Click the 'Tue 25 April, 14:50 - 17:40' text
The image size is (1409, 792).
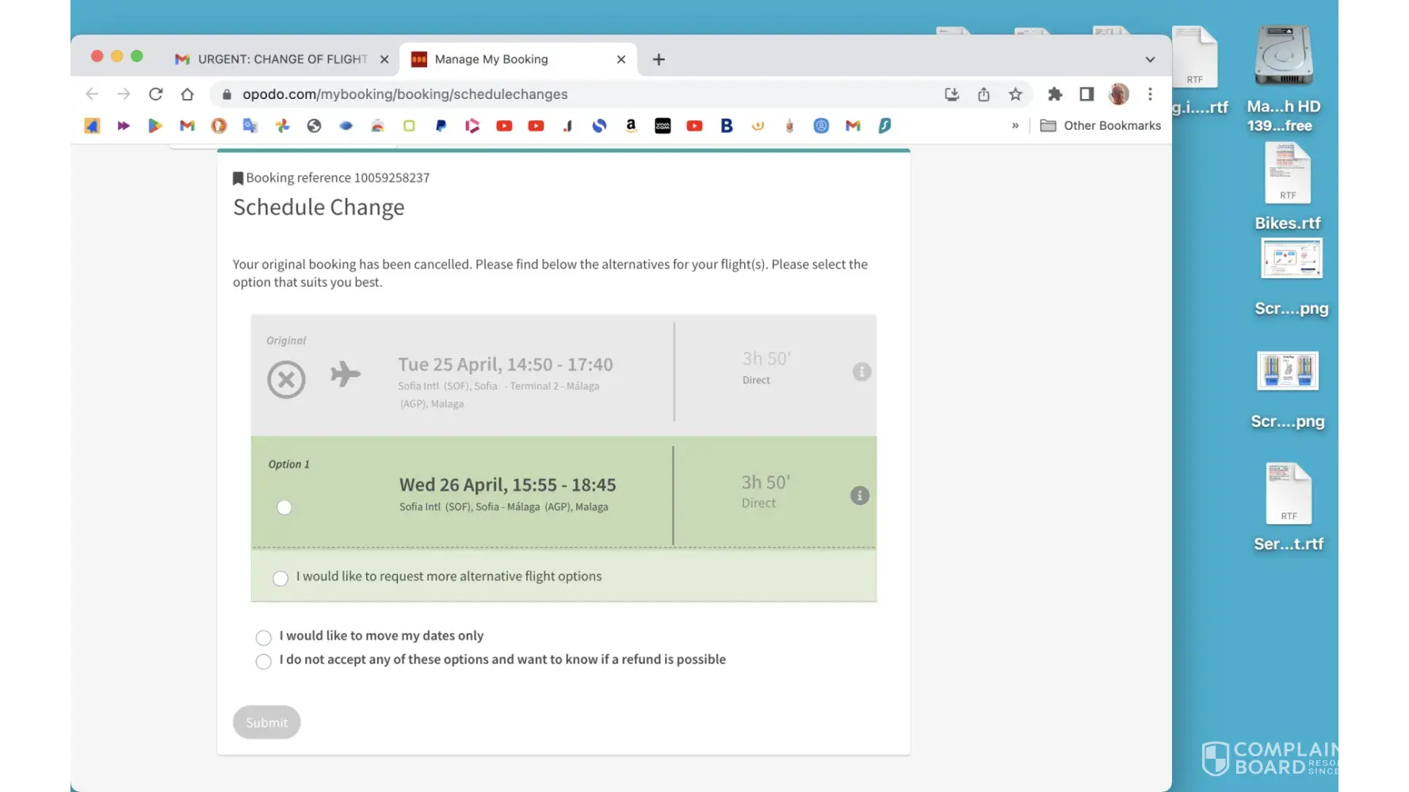click(506, 364)
